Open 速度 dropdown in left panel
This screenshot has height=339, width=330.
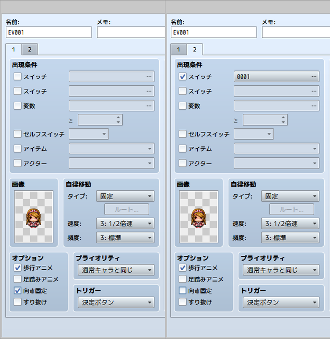[125, 224]
